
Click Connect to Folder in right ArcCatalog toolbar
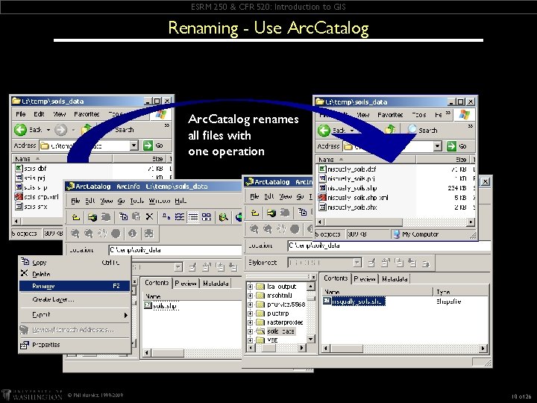pos(271,213)
